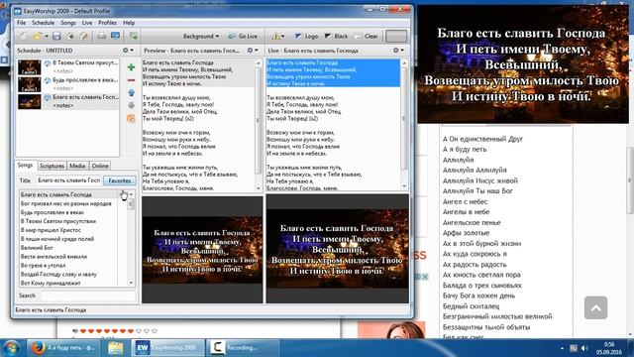
Task: Open the Schedule menu
Action: (43, 23)
